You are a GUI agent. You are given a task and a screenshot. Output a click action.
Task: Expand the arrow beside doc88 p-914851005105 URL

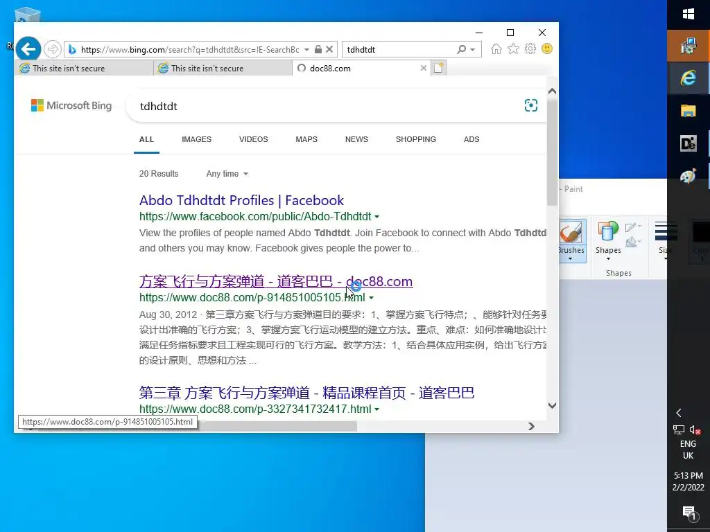click(372, 298)
